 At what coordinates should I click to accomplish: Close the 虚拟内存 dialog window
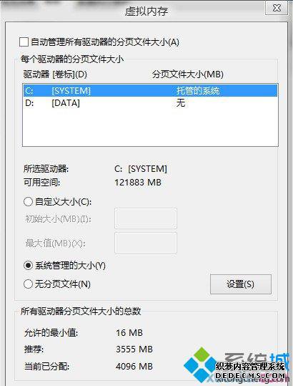[277, 8]
